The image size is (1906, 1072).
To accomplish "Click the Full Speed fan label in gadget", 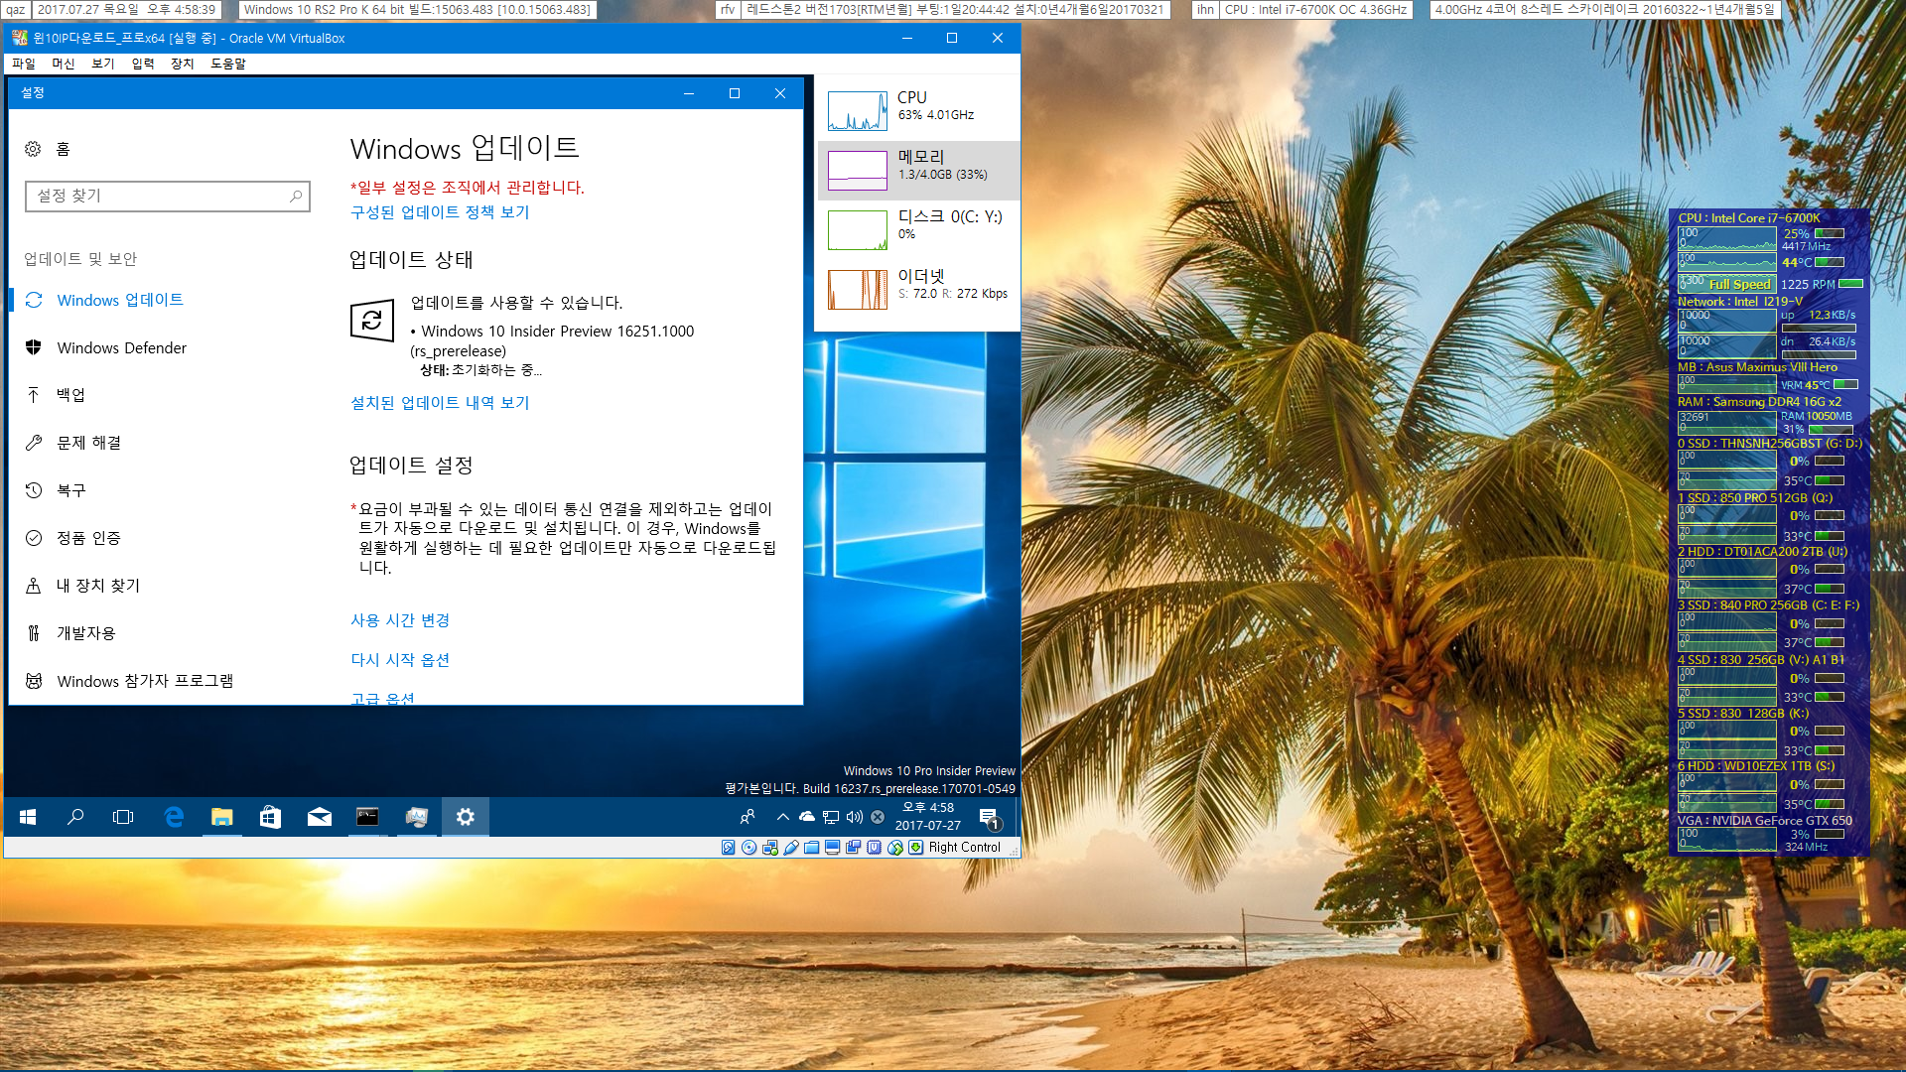I will [1739, 284].
